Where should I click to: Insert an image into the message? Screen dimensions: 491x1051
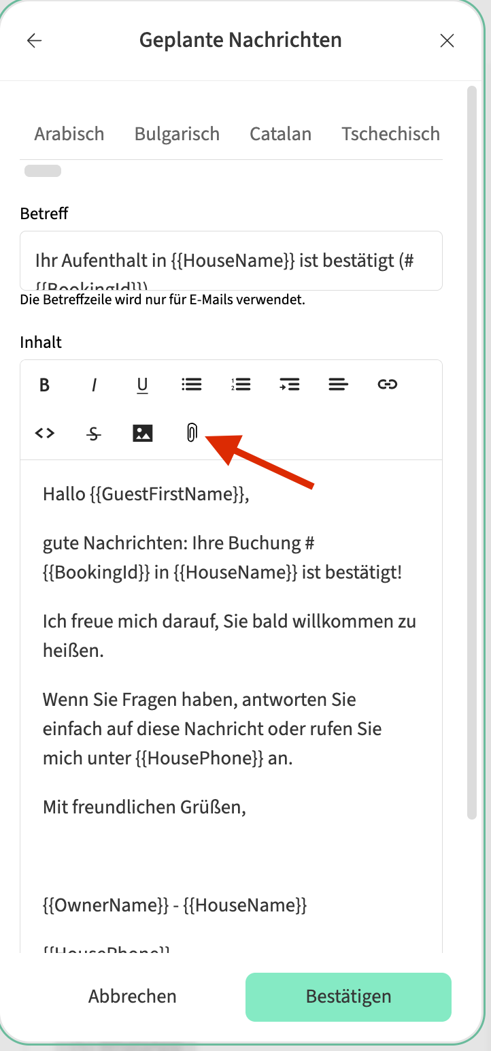coord(143,433)
